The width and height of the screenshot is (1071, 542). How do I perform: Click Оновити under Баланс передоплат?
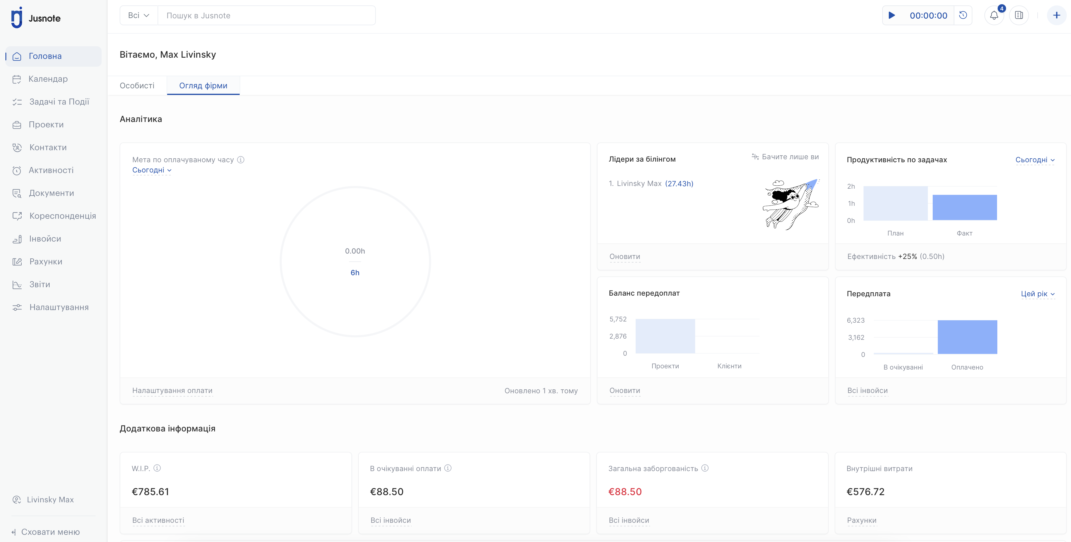pyautogui.click(x=624, y=390)
